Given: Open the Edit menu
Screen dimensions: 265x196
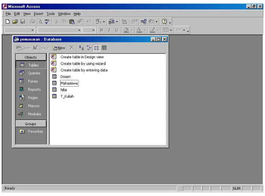Looking at the screenshot, I should tap(17, 14).
